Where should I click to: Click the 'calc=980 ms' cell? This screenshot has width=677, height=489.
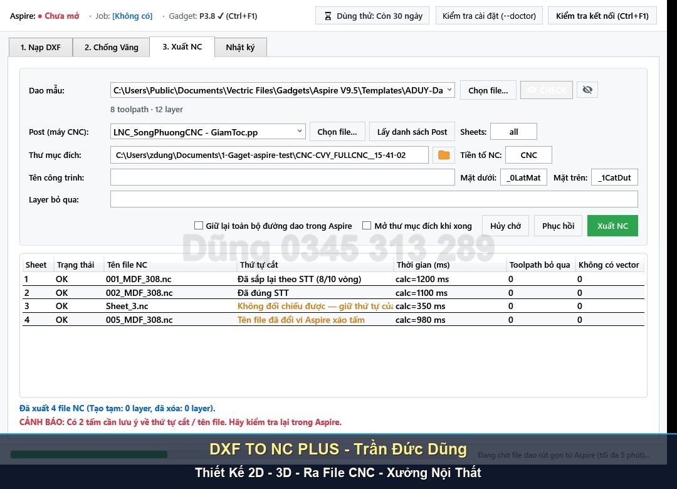[420, 320]
